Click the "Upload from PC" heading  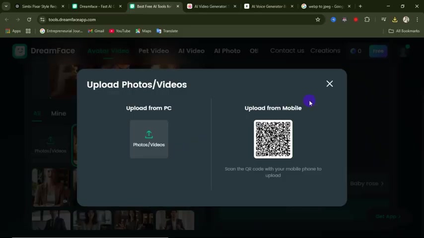149,108
